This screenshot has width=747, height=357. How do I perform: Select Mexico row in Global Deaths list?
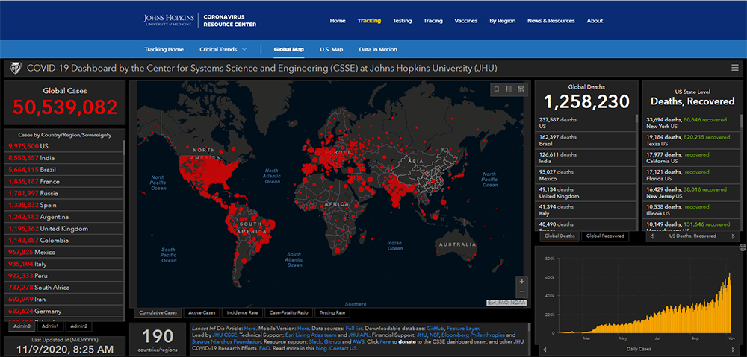click(586, 175)
